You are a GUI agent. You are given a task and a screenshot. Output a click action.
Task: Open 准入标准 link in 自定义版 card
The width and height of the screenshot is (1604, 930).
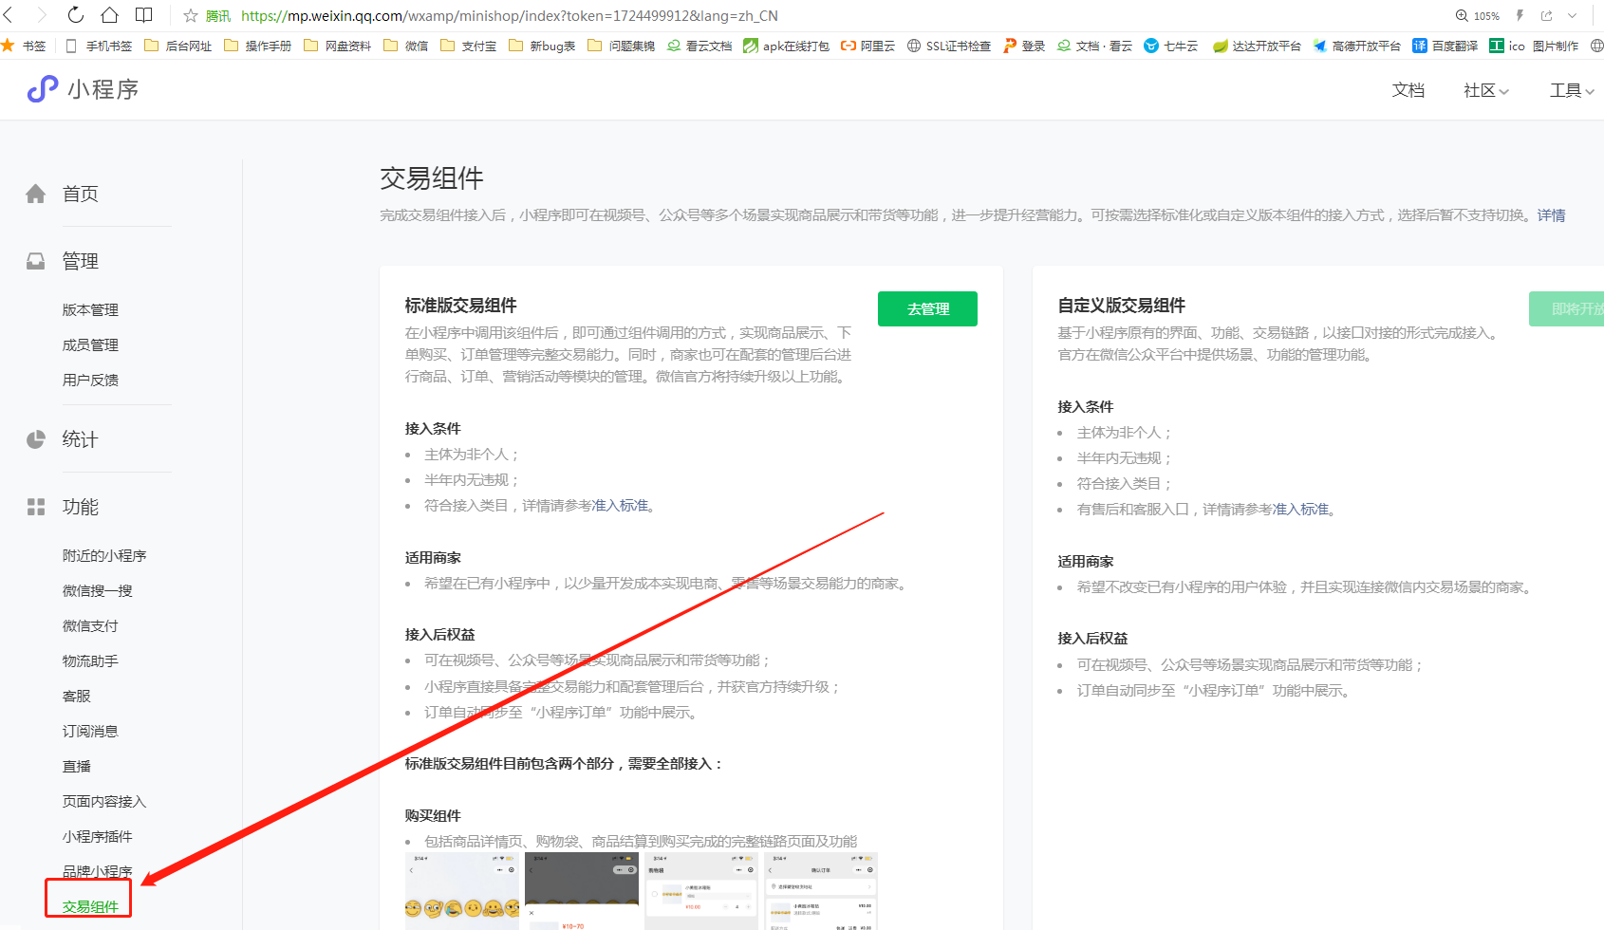click(x=1300, y=510)
